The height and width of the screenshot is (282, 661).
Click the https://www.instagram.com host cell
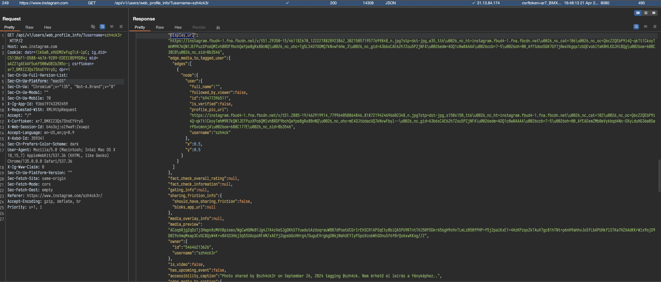43,3
